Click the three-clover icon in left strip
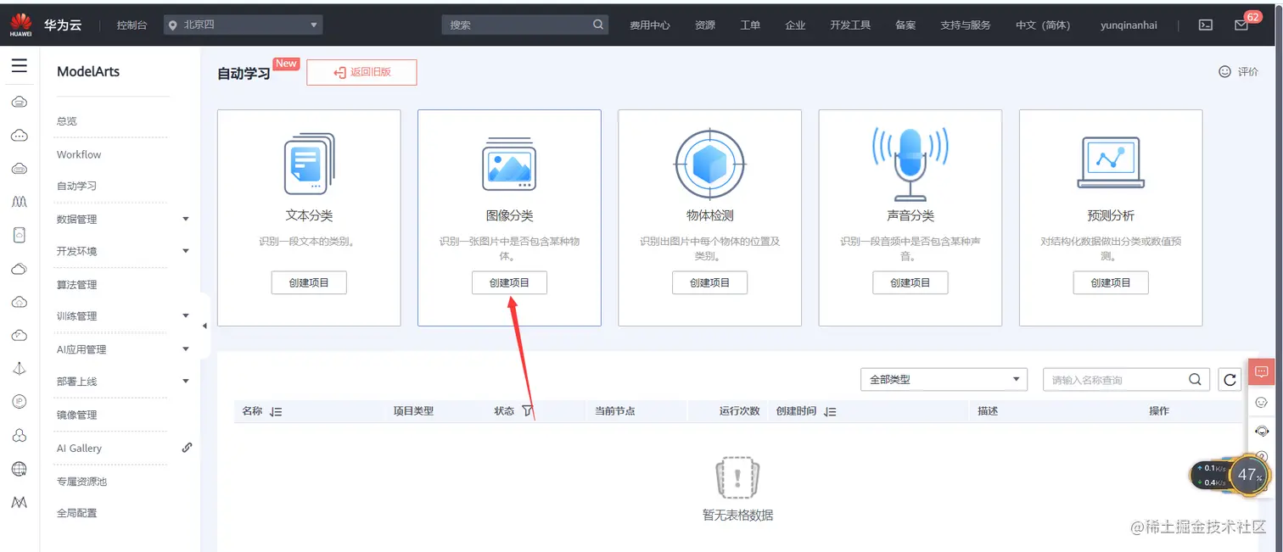 pyautogui.click(x=19, y=435)
